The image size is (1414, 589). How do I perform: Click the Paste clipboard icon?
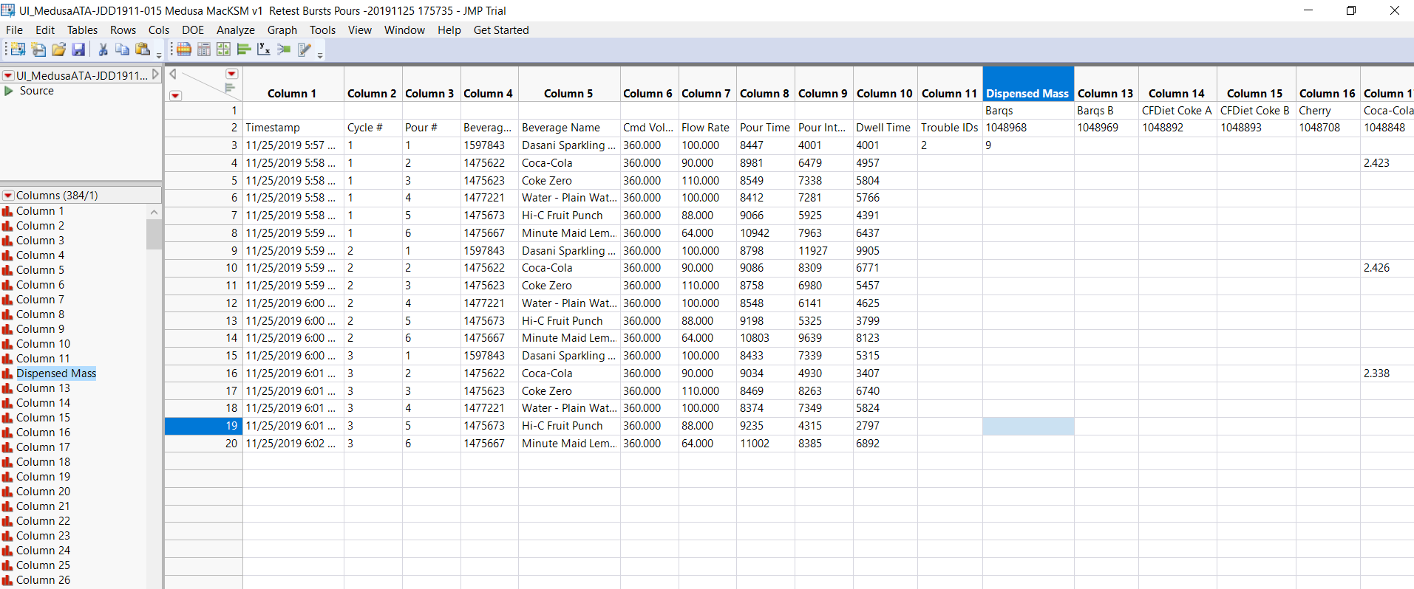143,49
